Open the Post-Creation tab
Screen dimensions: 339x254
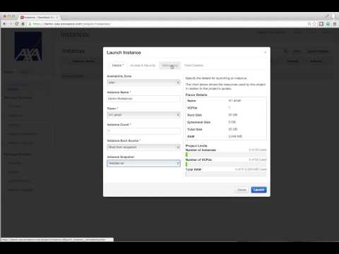[194, 65]
